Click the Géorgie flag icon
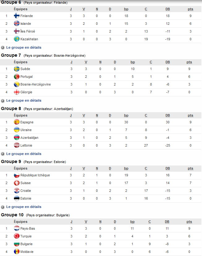The image size is (202, 256). pyautogui.click(x=17, y=92)
